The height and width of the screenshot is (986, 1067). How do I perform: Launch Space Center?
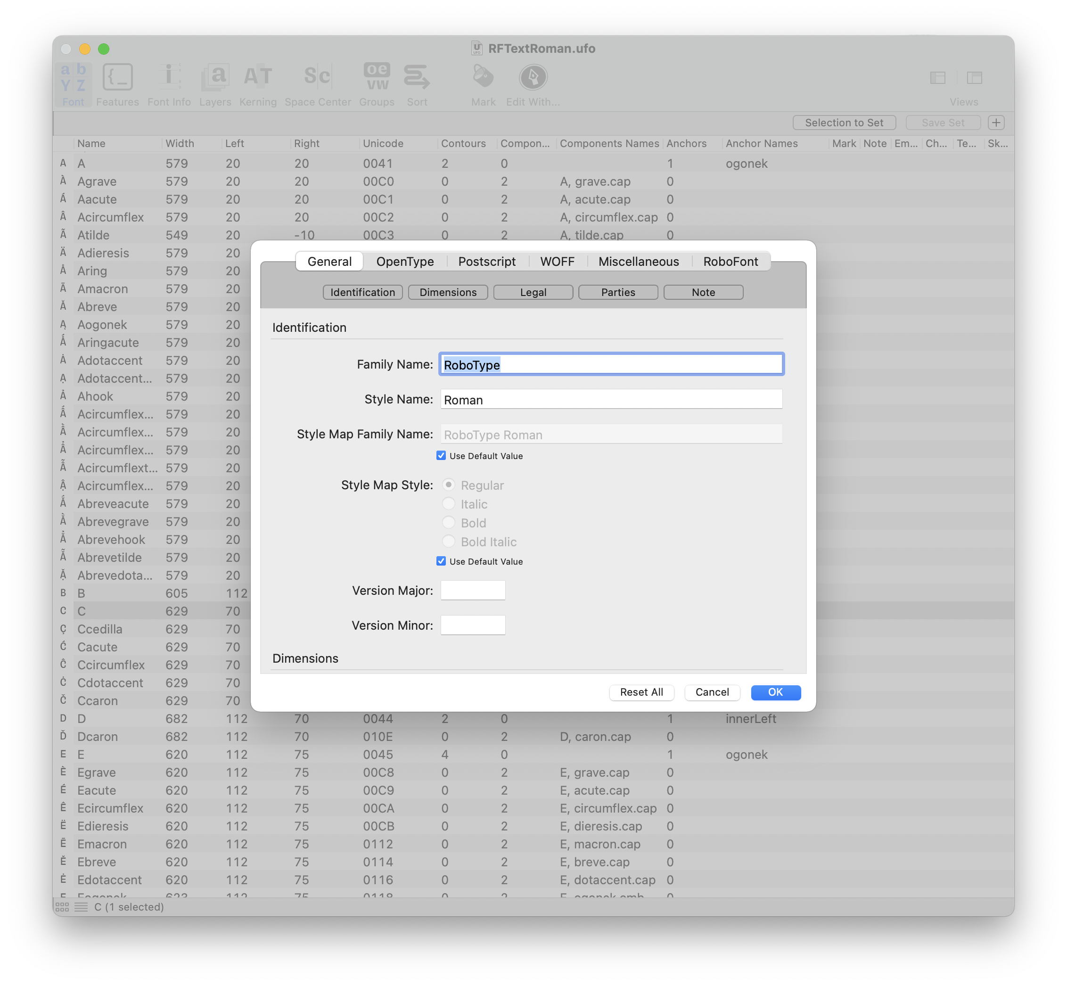[x=318, y=84]
